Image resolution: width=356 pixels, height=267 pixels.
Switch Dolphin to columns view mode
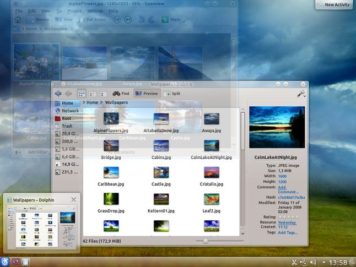pyautogui.click(x=103, y=94)
